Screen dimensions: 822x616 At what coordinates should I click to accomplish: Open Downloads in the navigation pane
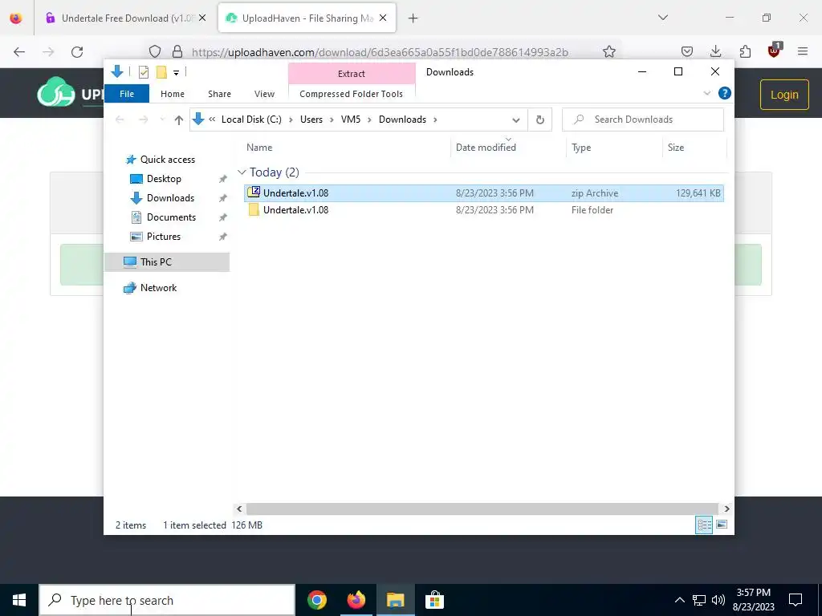(170, 198)
